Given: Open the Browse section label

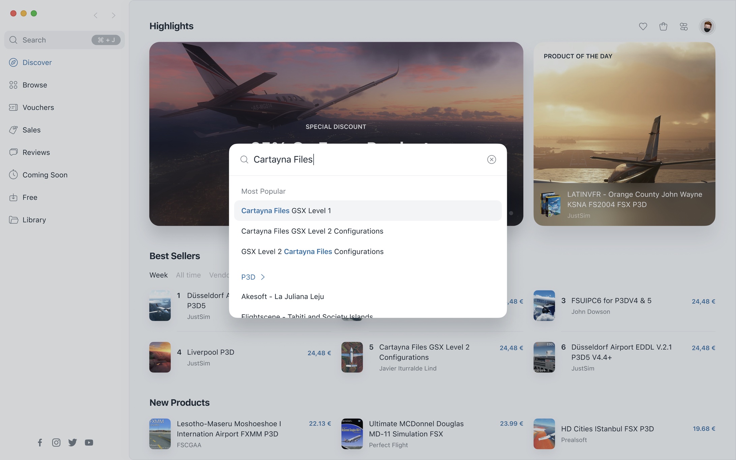Looking at the screenshot, I should 35,85.
